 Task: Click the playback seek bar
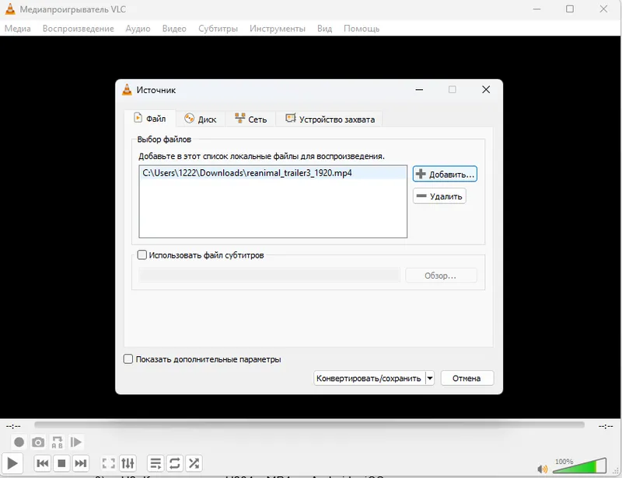coord(309,425)
